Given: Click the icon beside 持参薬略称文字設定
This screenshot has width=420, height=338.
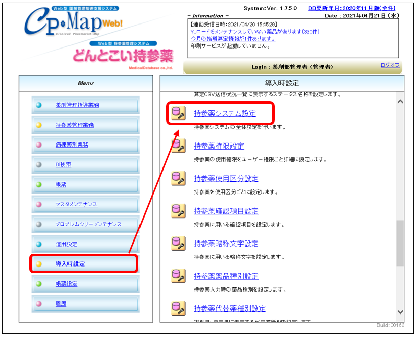Looking at the screenshot, I should click(x=178, y=244).
